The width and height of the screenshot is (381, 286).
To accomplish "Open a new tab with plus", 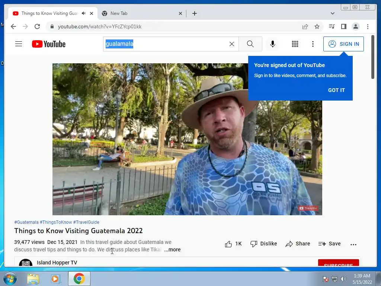I will pos(194,13).
